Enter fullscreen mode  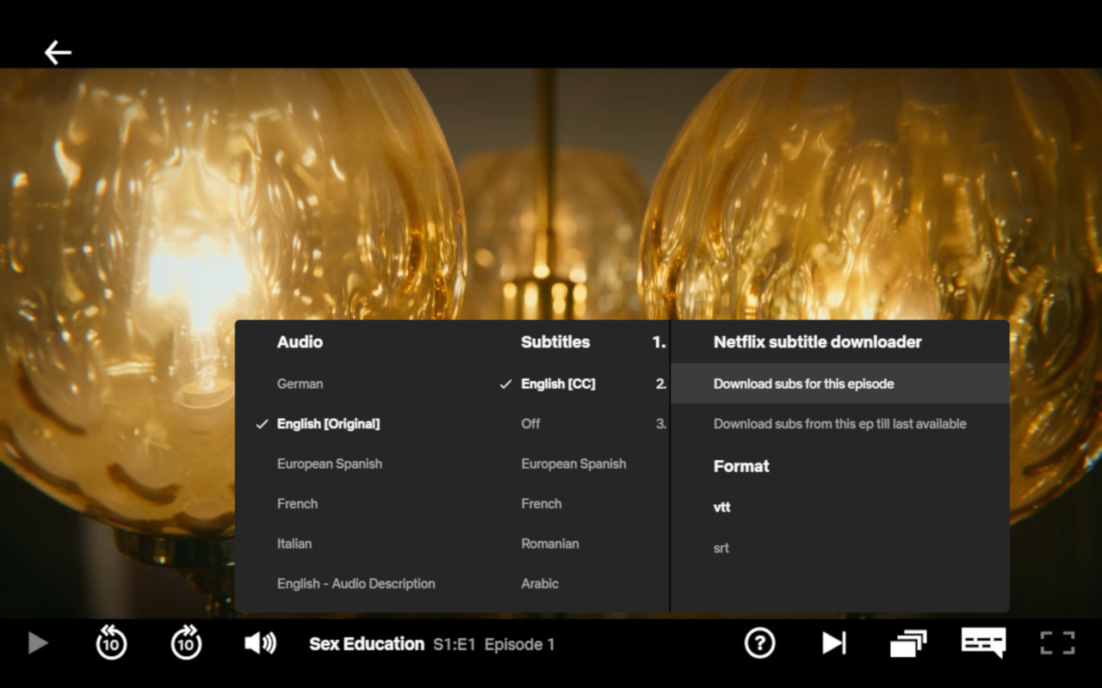click(1057, 643)
